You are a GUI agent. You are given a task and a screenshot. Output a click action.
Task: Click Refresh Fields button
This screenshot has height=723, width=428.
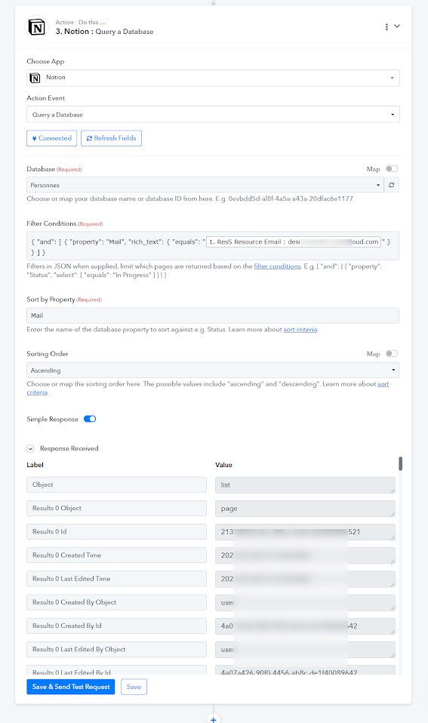[111, 138]
